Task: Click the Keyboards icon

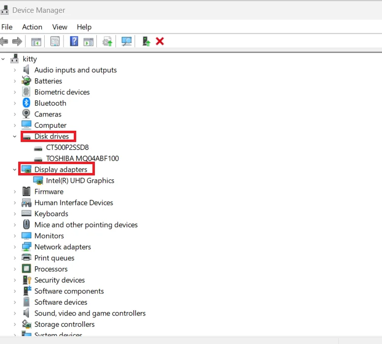Action: 27,213
